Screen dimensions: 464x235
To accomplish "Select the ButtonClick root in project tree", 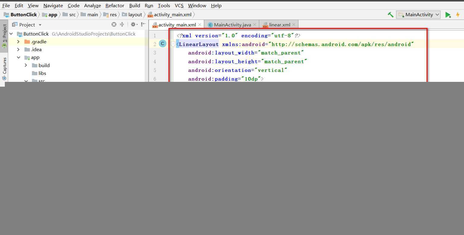I will tap(36, 34).
